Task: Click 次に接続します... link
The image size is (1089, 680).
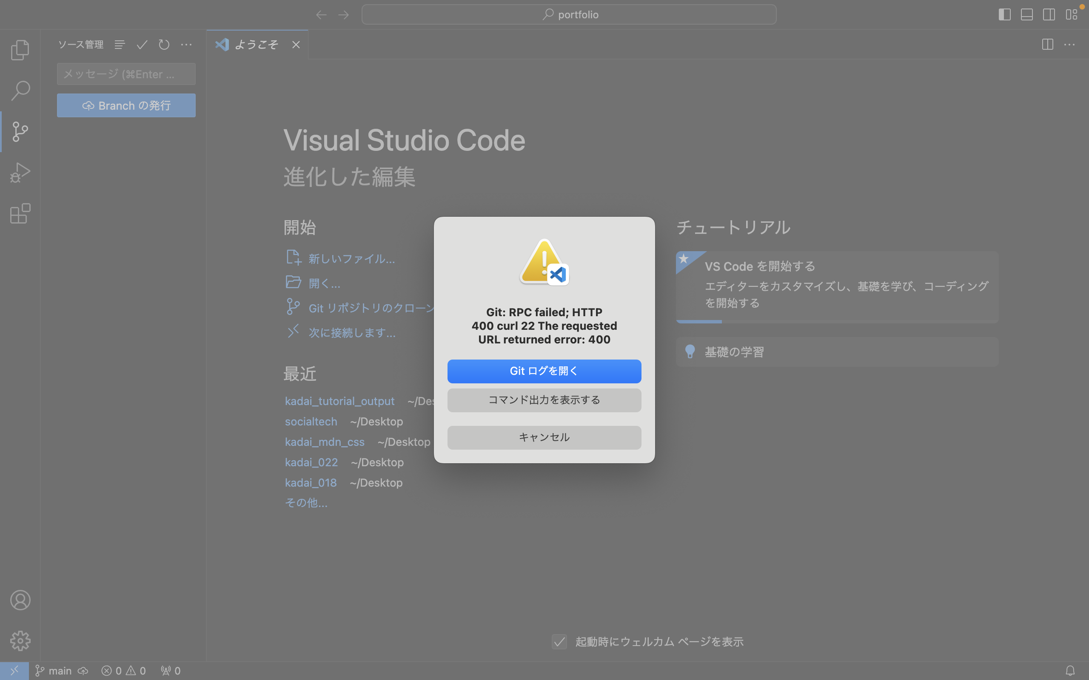Action: [341, 332]
